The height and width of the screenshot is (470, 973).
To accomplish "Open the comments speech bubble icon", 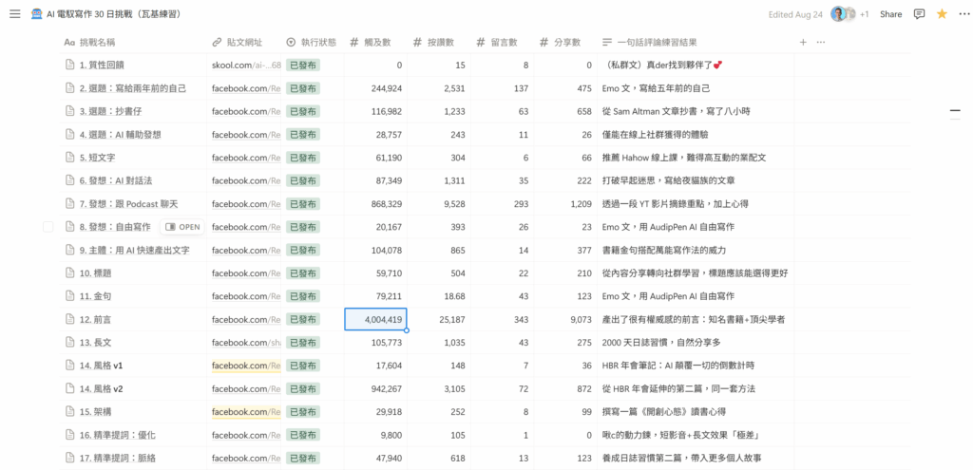I will 919,14.
